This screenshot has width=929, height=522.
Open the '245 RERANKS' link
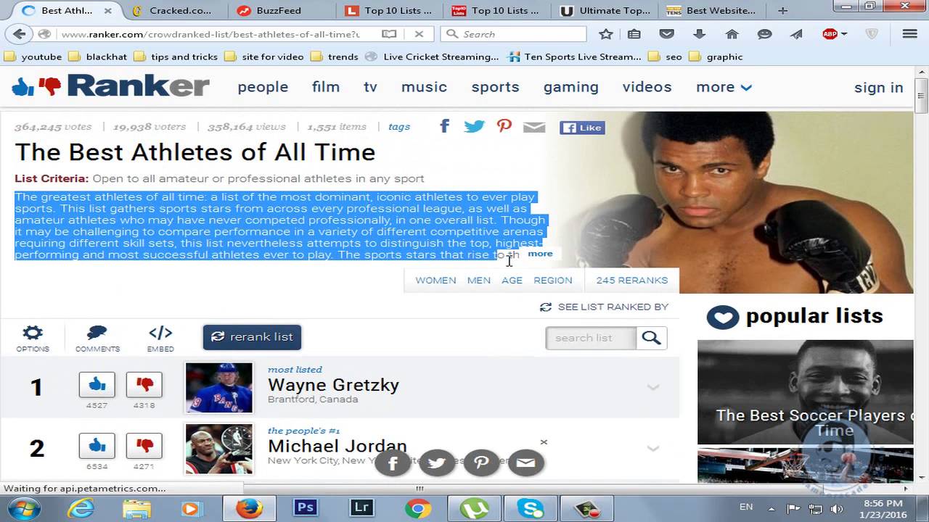point(632,281)
